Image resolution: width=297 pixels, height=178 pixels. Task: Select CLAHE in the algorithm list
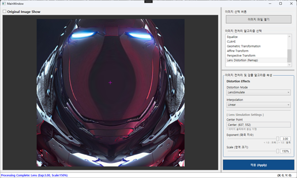pyautogui.click(x=256, y=41)
